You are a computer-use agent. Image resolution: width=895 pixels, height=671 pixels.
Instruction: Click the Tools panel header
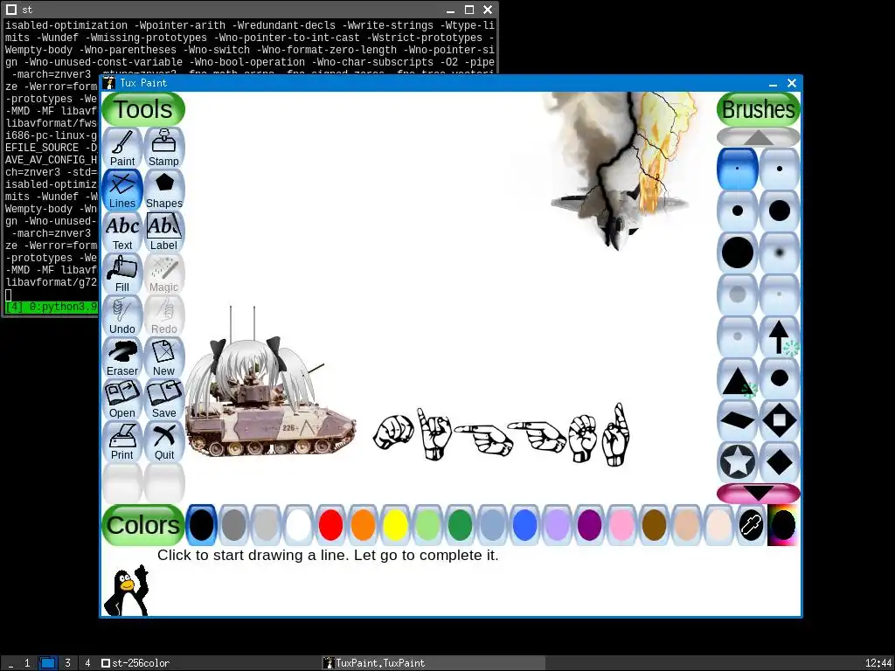[x=143, y=109]
